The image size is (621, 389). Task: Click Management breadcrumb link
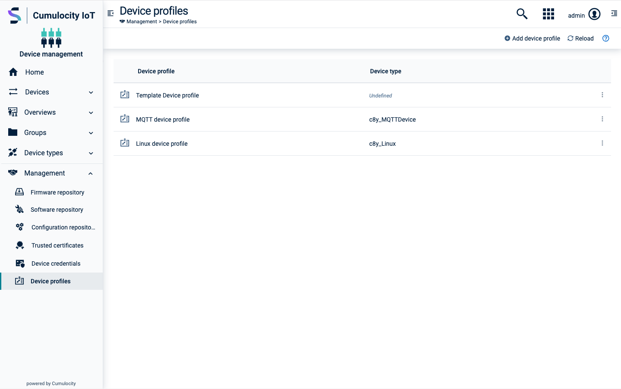point(142,22)
